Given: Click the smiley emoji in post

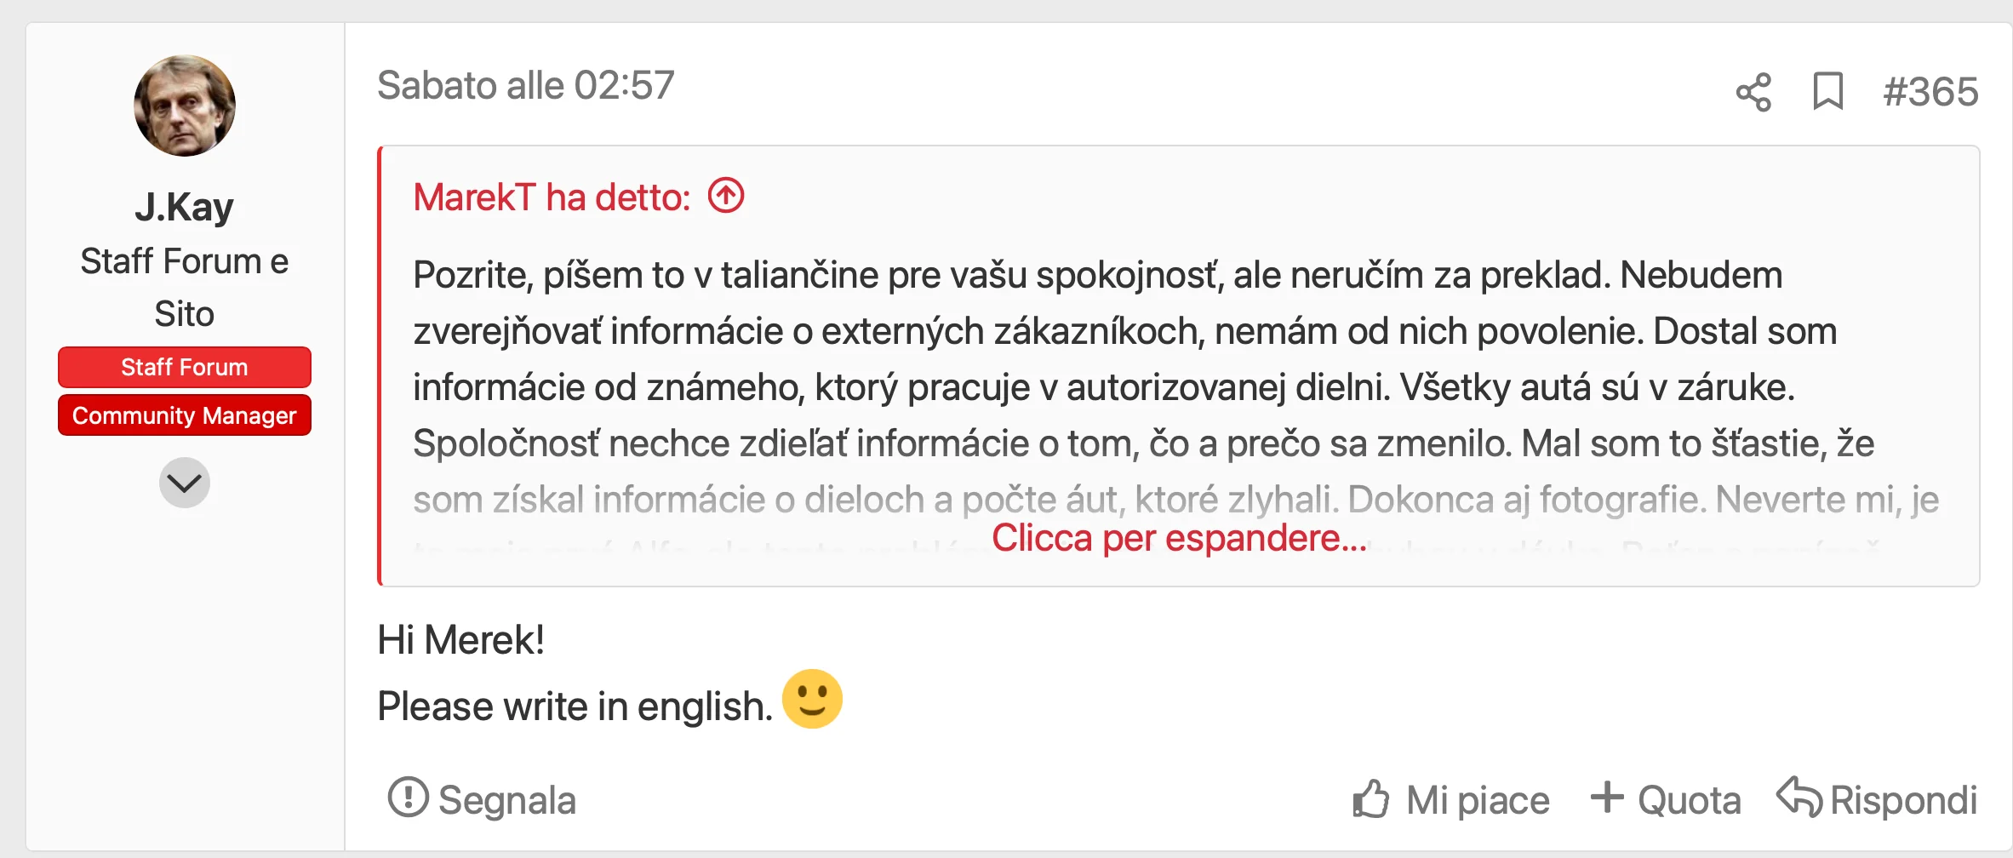Looking at the screenshot, I should [812, 700].
